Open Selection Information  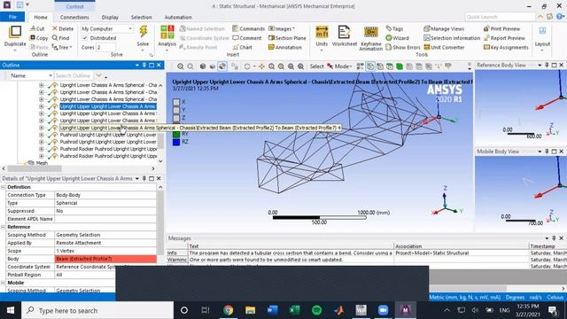pos(452,38)
